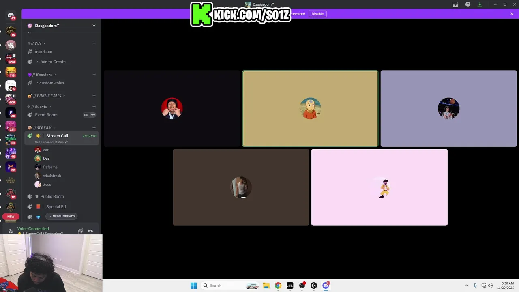This screenshot has width=519, height=292.
Task: Open the server icon with 32 badge
Action: click(x=11, y=167)
